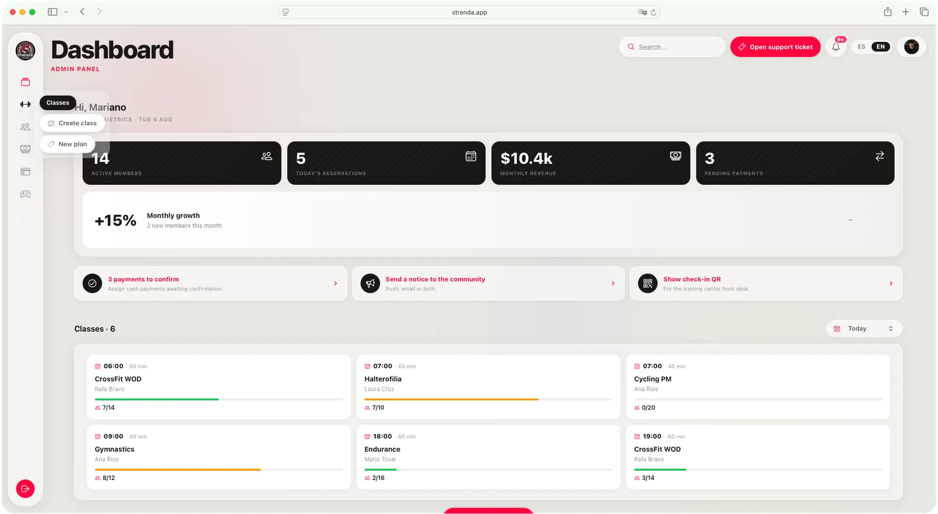
Task: Switch language to EN
Action: pyautogui.click(x=881, y=47)
